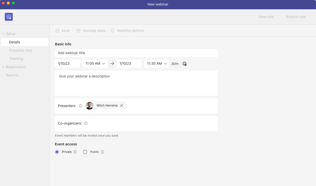316x186 pixels.
Task: Click the Presenters info icon
Action: (x=80, y=106)
